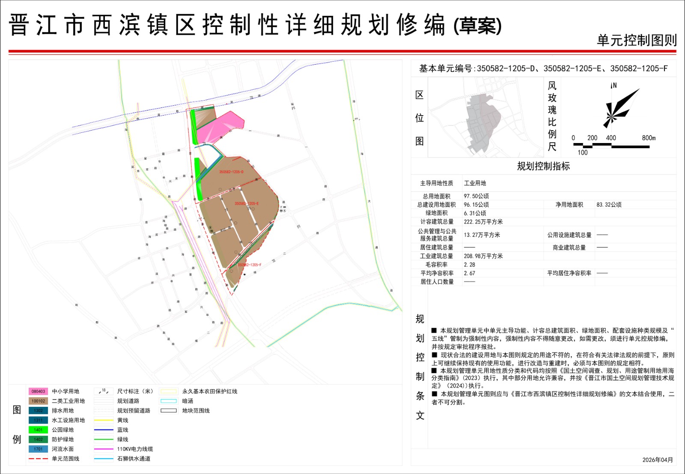Click the 地块范围线 black outlined legend box
The image size is (685, 474).
click(x=168, y=411)
